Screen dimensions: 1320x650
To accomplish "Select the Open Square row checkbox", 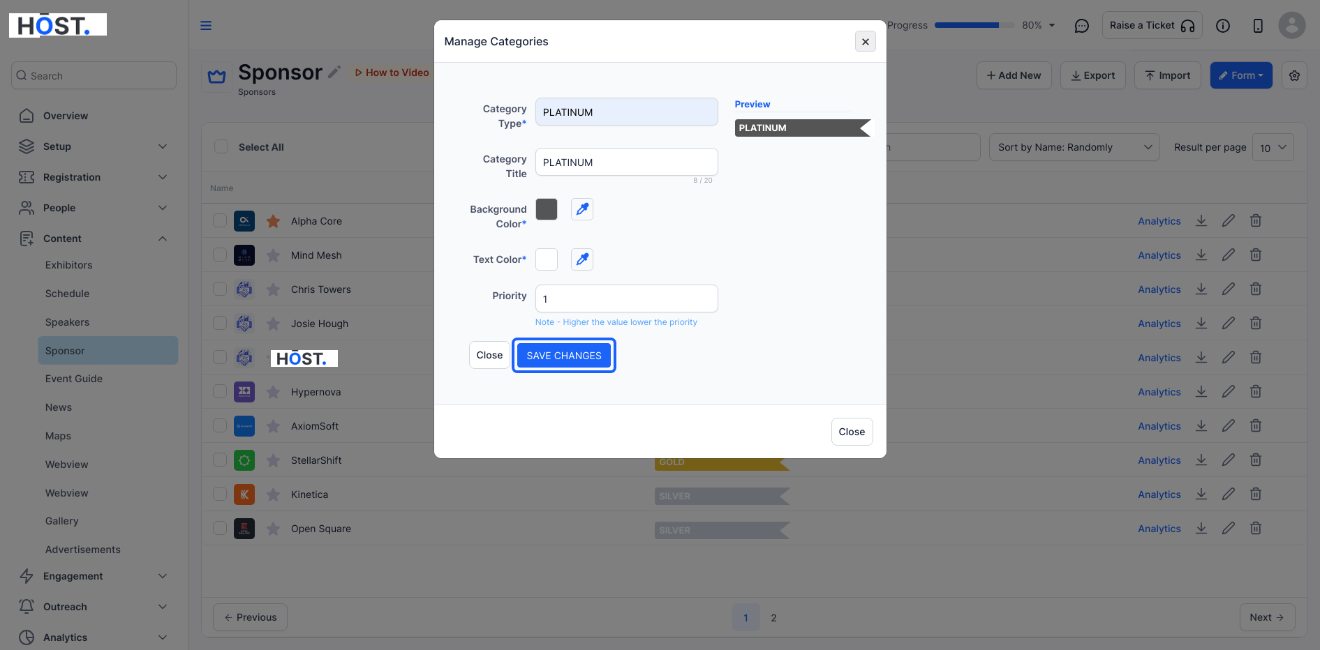I will (220, 529).
